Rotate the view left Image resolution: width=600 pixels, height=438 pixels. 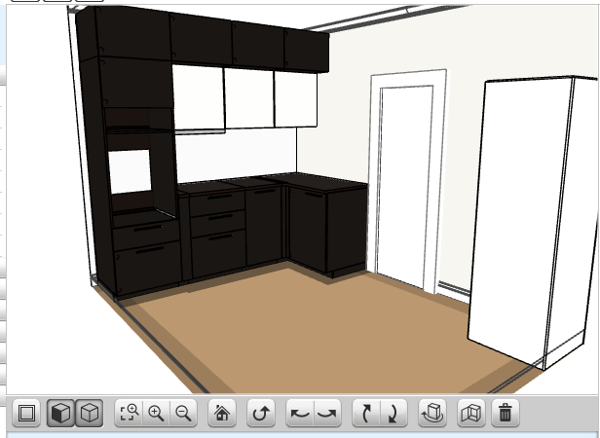[x=301, y=414]
